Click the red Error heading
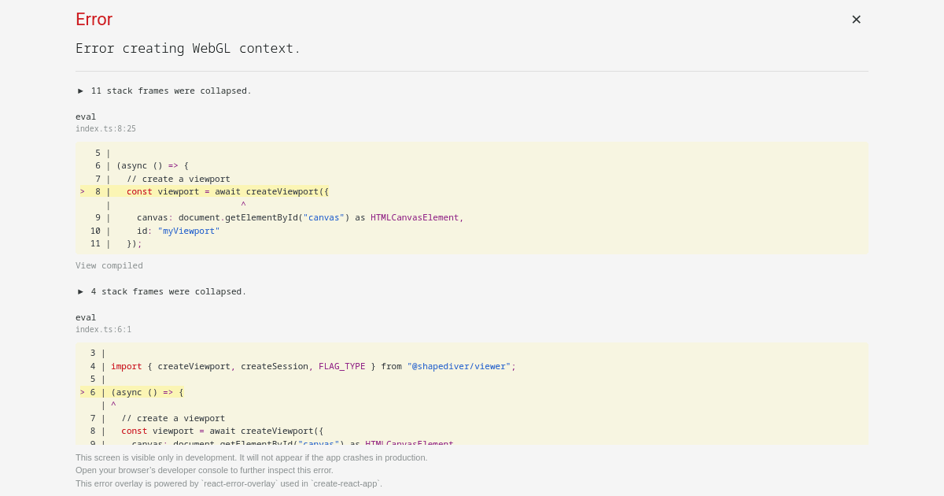Image resolution: width=944 pixels, height=496 pixels. point(94,19)
